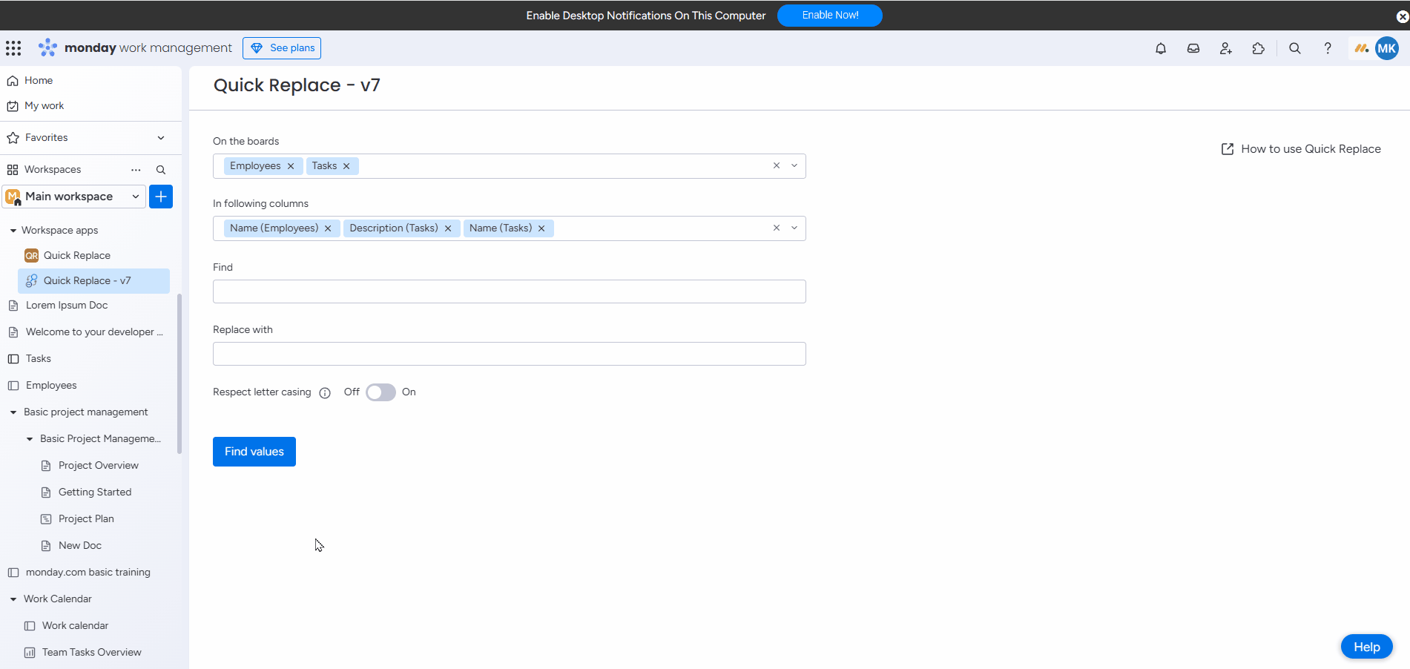The width and height of the screenshot is (1410, 669).
Task: Remove the Description (Tasks) column tag
Action: coord(448,228)
